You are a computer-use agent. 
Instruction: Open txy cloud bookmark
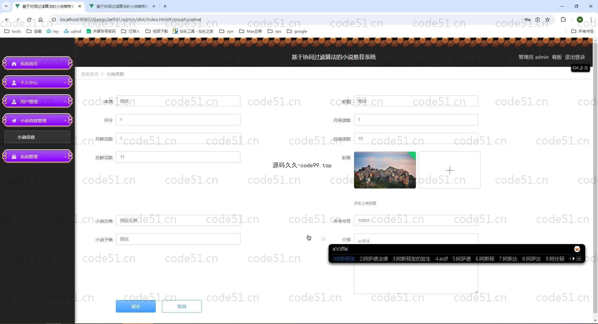click(53, 31)
